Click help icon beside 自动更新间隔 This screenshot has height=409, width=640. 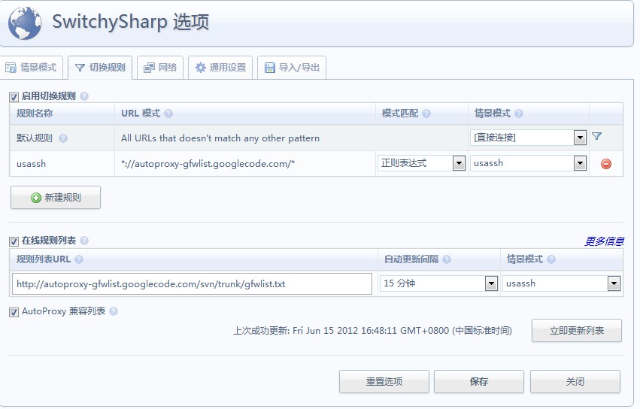[x=447, y=259]
